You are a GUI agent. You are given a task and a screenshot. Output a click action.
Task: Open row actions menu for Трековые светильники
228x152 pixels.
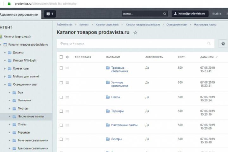pos(67,68)
